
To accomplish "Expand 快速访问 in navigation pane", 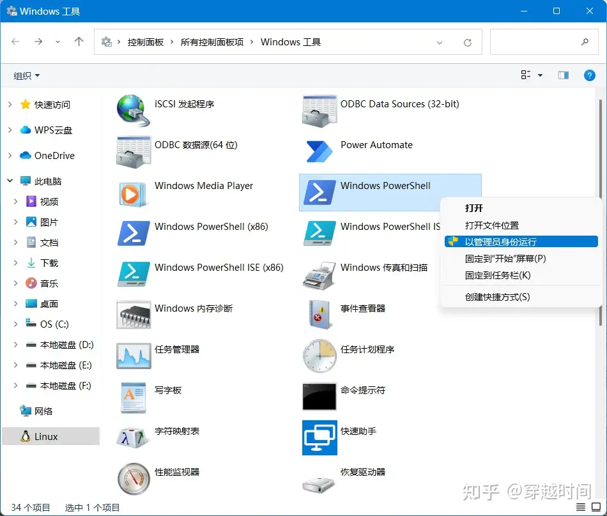I will click(x=10, y=105).
